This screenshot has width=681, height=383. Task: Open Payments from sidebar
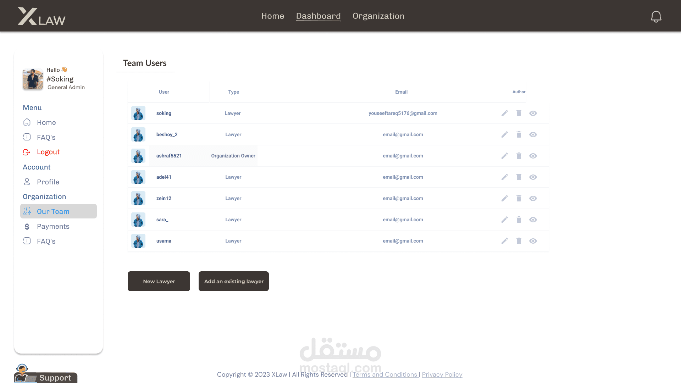53,226
